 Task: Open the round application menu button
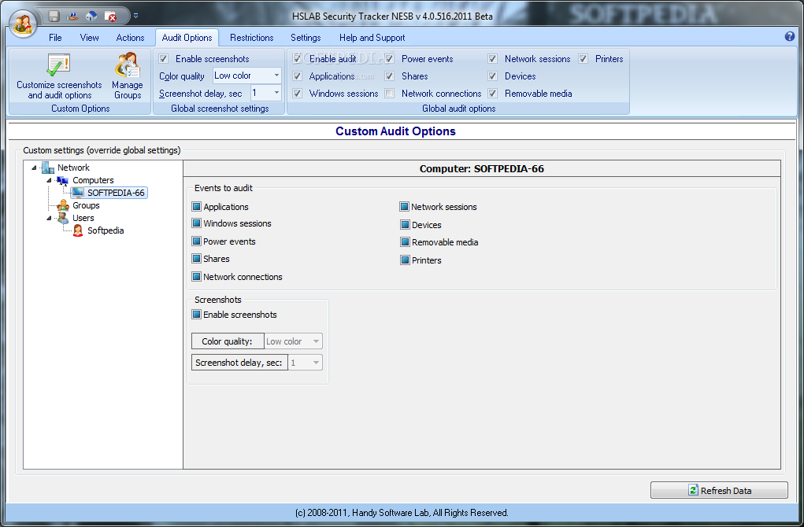click(23, 24)
